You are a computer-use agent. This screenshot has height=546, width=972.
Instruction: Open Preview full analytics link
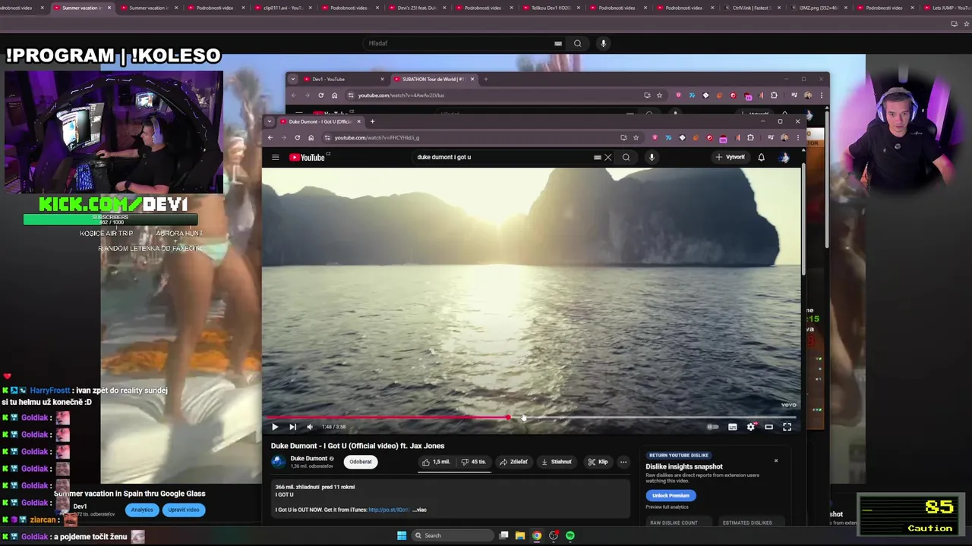[667, 507]
